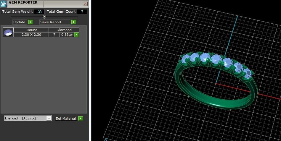Click the gem quantity cell showing 7
This screenshot has width=281, height=141.
pos(54,35)
